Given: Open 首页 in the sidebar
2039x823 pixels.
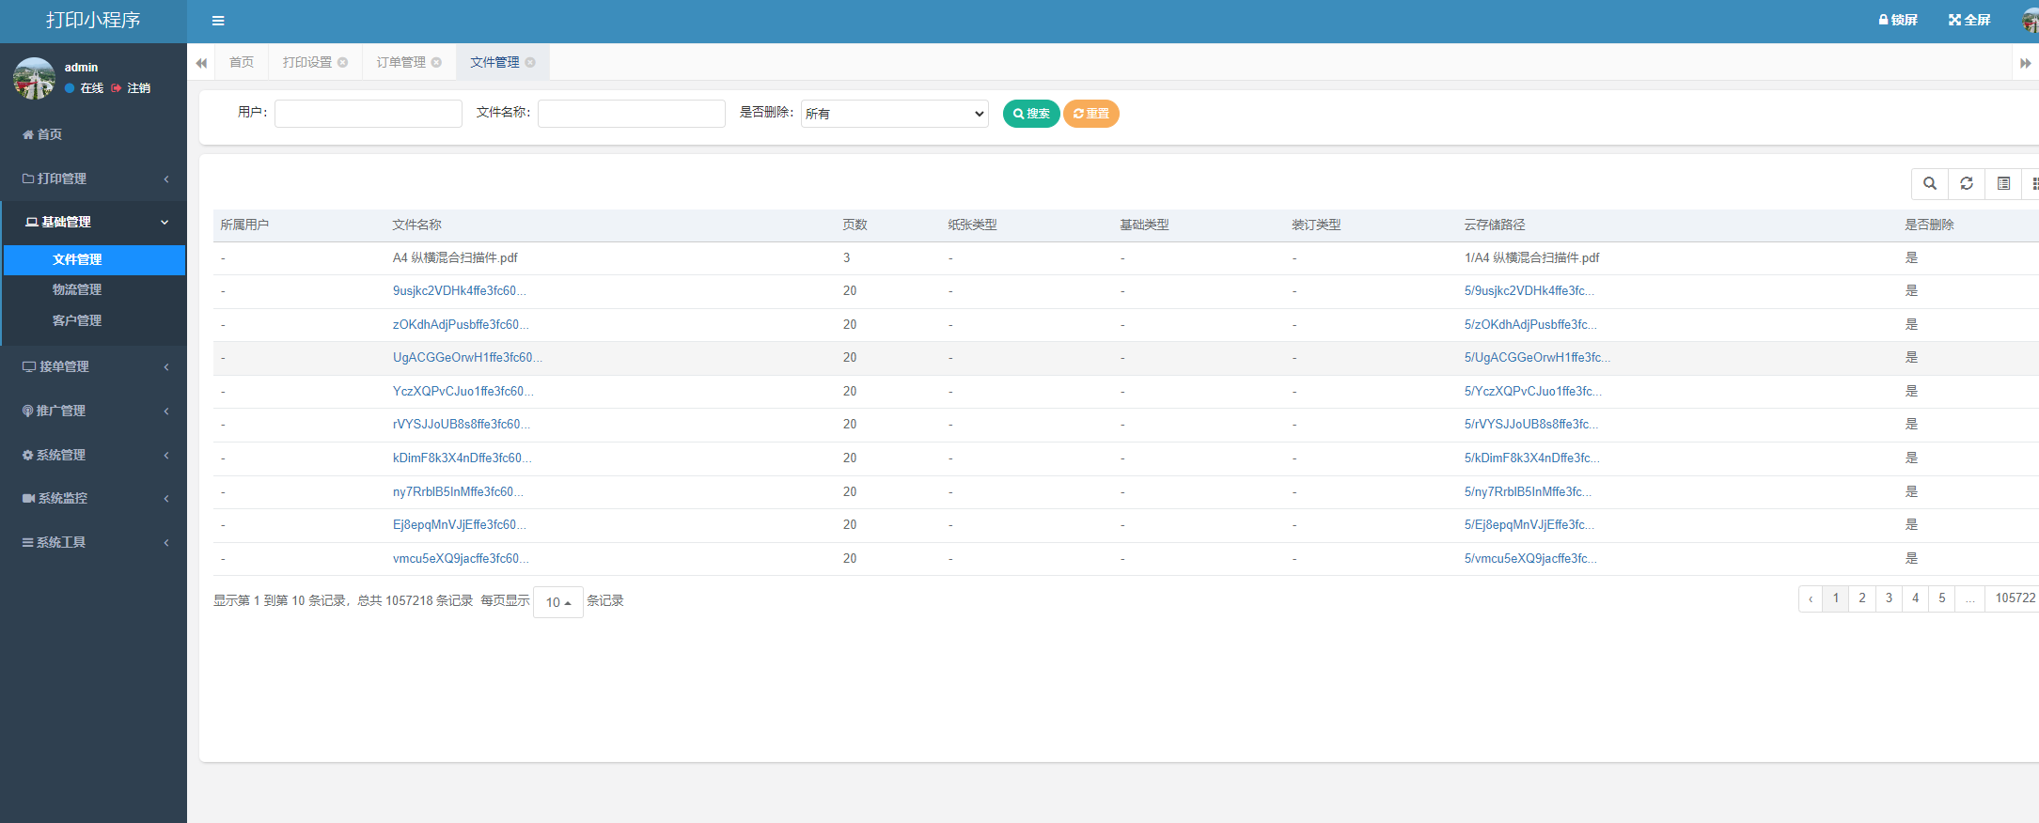Looking at the screenshot, I should click(x=93, y=134).
